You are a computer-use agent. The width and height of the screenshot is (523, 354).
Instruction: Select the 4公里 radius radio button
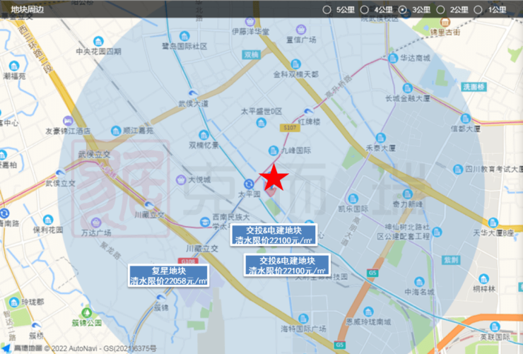[365, 10]
